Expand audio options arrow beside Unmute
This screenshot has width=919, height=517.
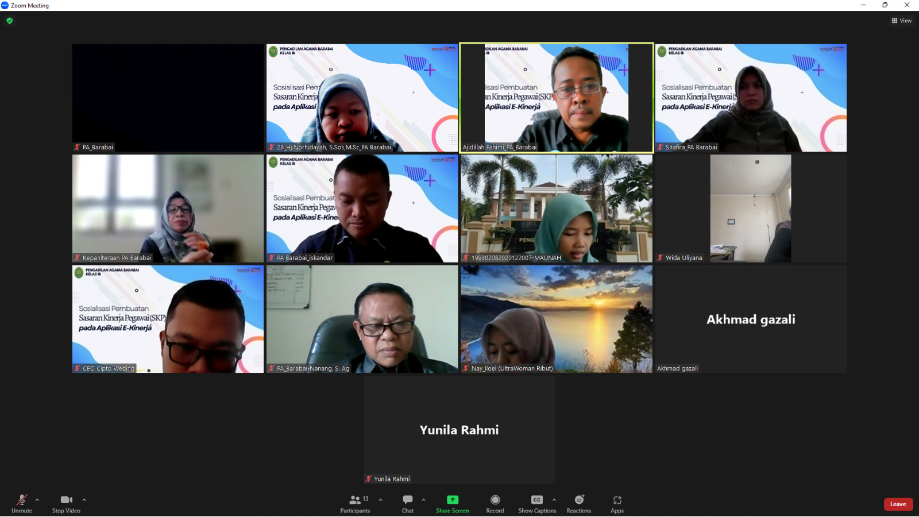(37, 500)
